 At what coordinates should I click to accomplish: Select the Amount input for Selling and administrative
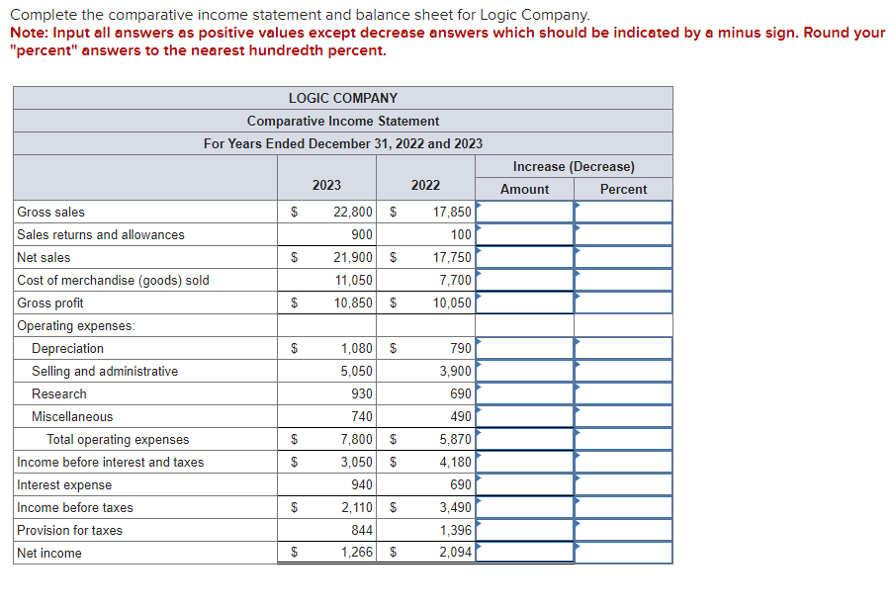[x=526, y=371]
